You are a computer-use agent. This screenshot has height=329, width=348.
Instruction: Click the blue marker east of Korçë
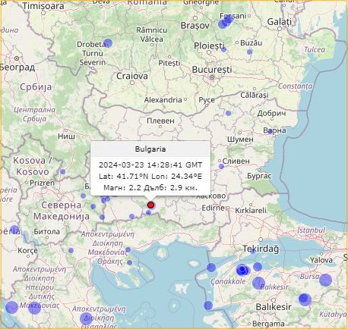point(71,251)
